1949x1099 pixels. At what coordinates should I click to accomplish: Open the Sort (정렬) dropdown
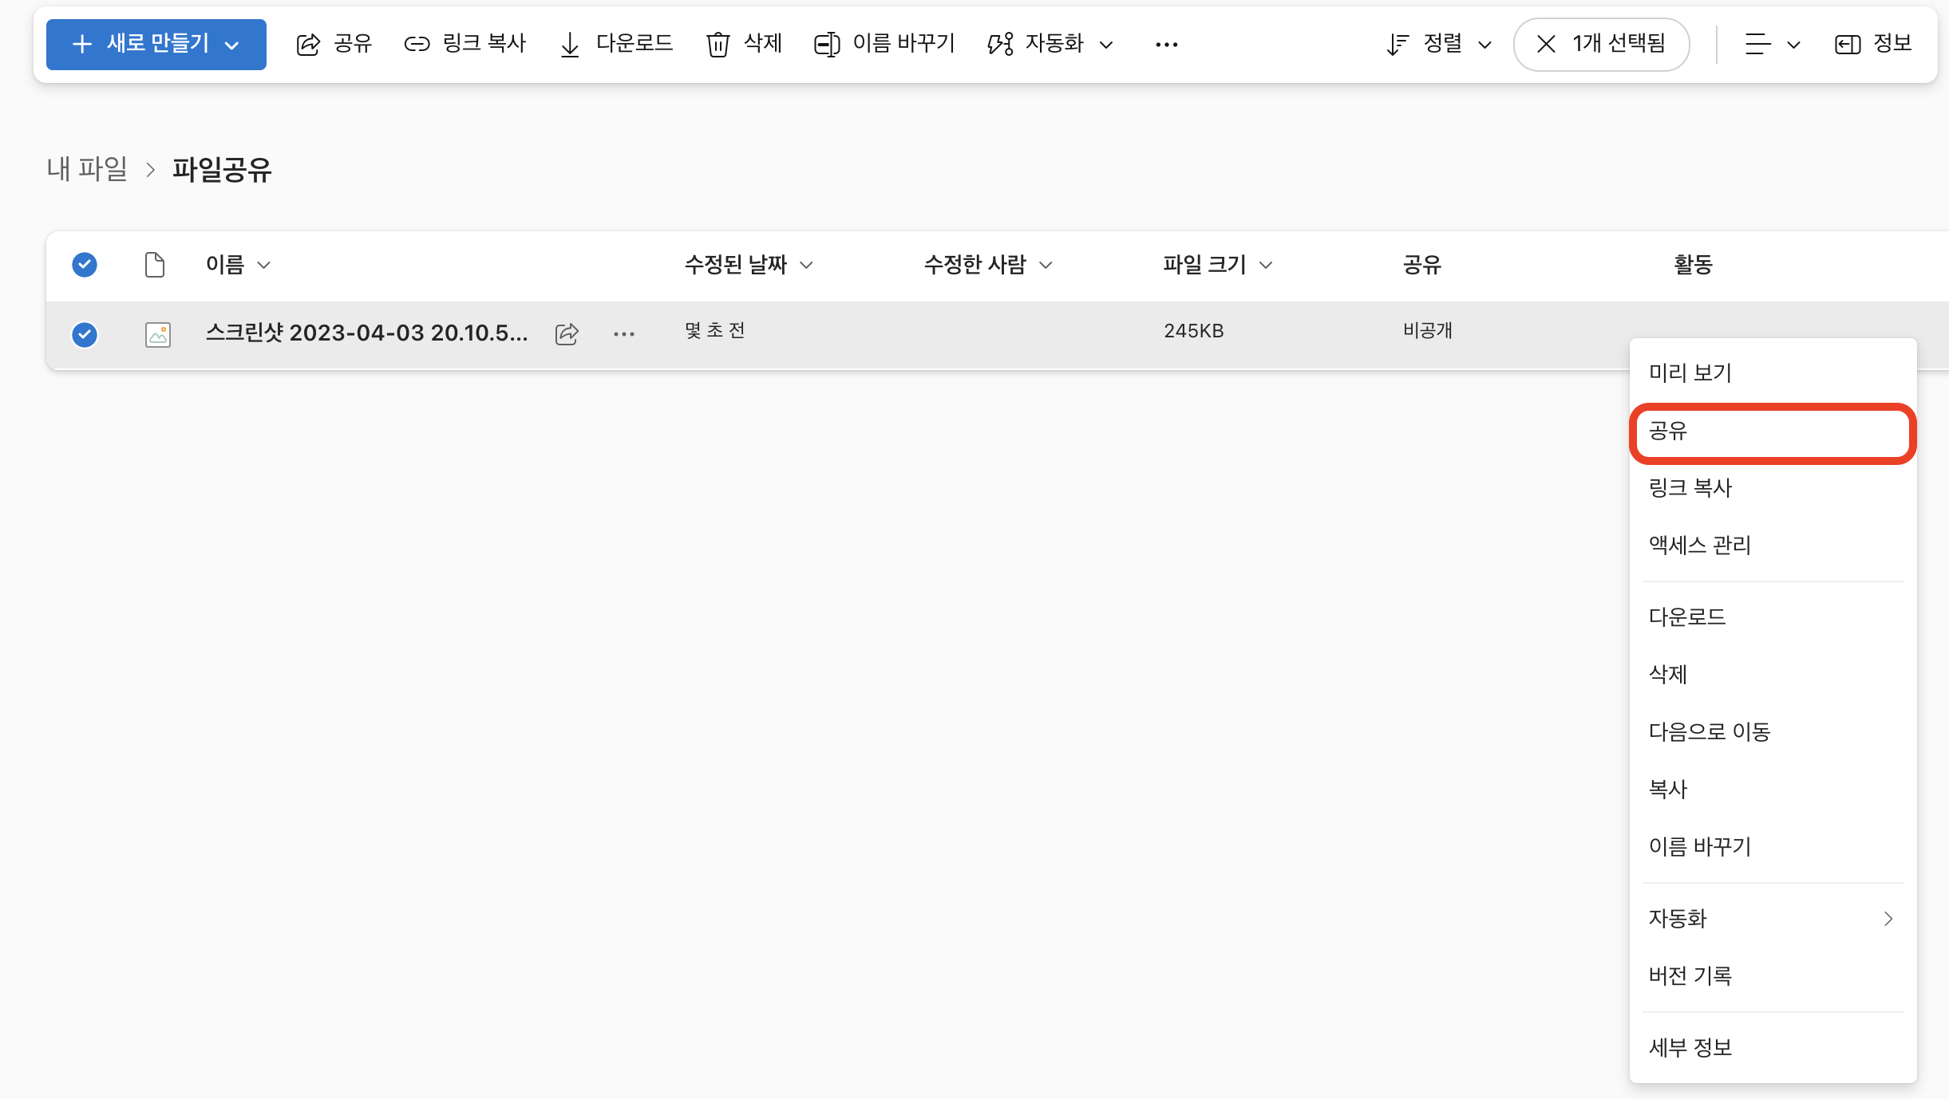(1440, 44)
